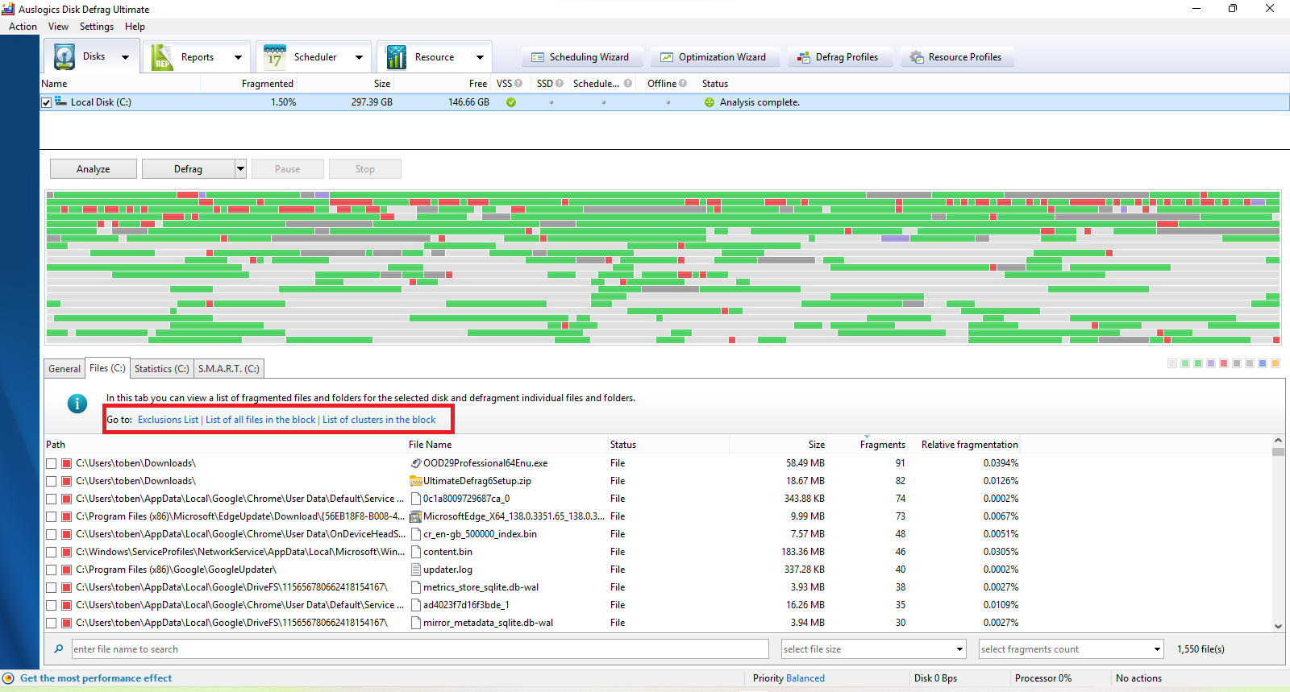This screenshot has width=1290, height=692.
Task: Click the file name search field
Action: 419,649
